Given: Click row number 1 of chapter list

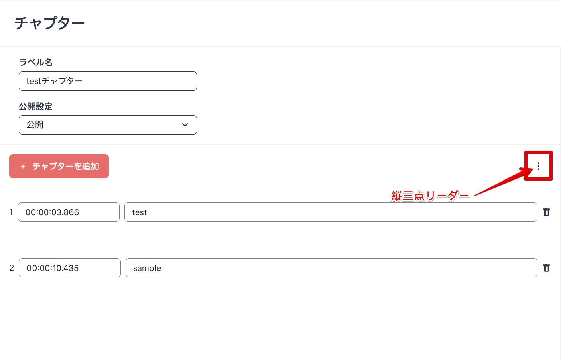Looking at the screenshot, I should coord(11,212).
